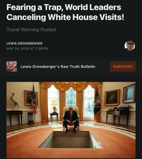The width and height of the screenshot is (142, 159).
Task: Click the center window behind the chair
Action: tap(71, 96)
